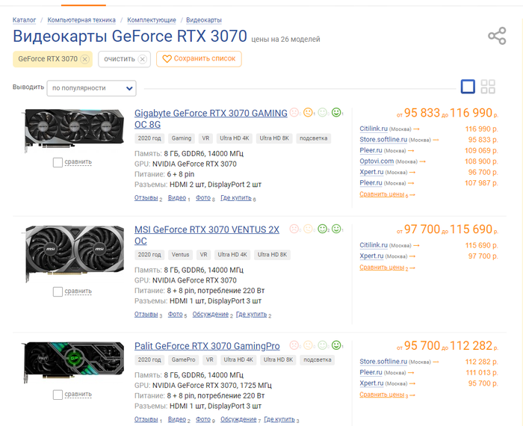Open Gigabyte GeForce RTX 3070 GAMING OC 8G
This screenshot has width=523, height=426.
pyautogui.click(x=211, y=119)
